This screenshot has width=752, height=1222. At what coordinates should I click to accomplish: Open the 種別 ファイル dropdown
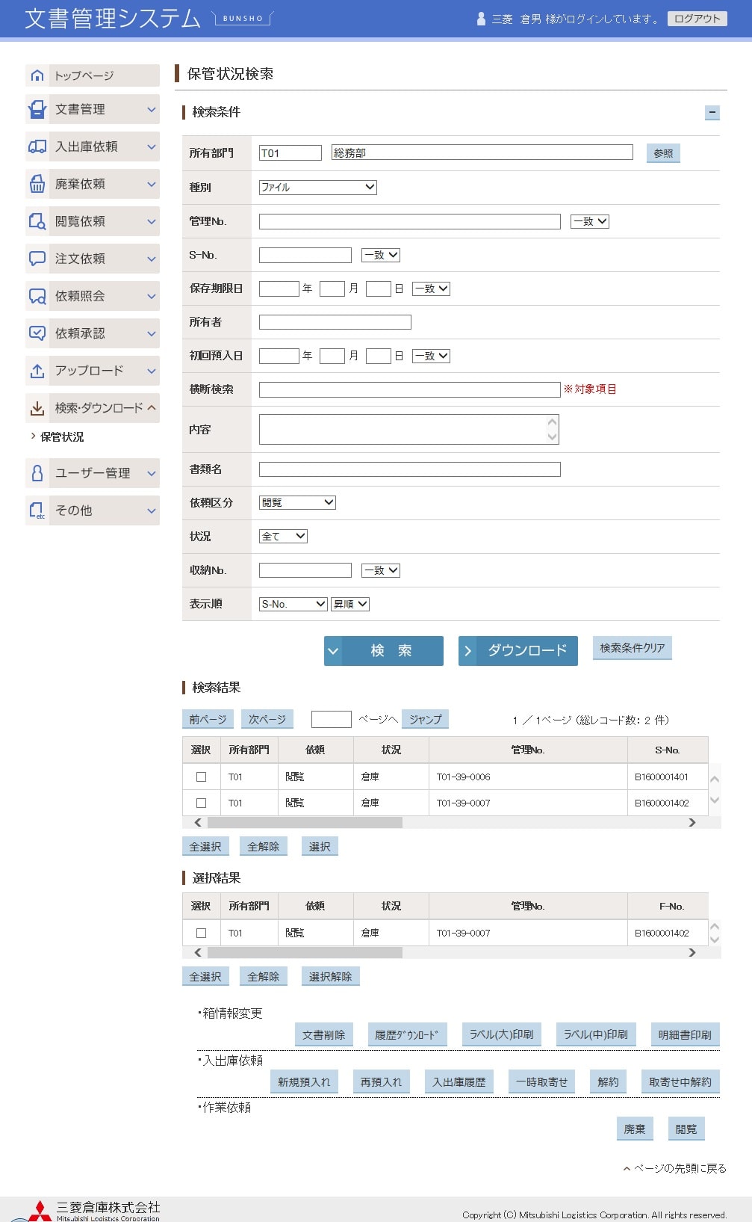[318, 188]
